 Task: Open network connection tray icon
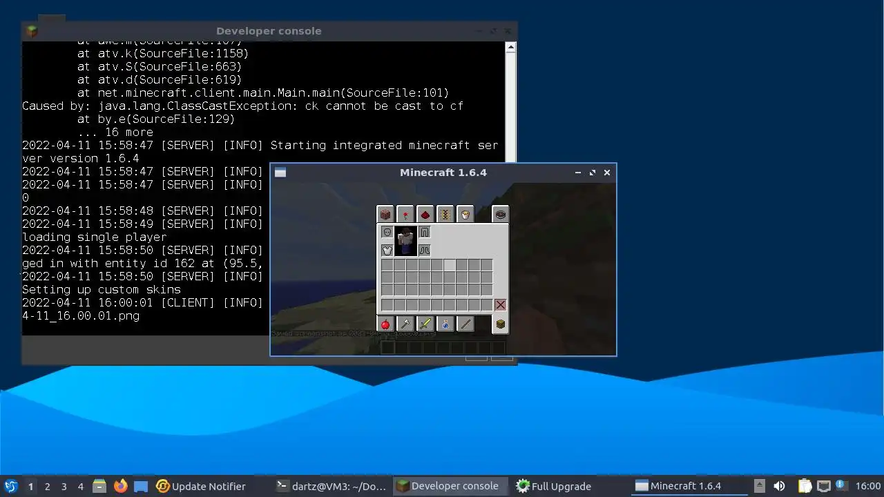point(823,486)
